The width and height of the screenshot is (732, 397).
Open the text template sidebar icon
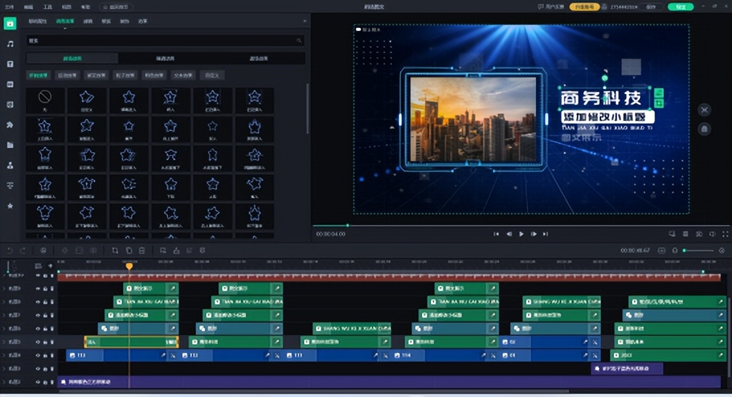(11, 64)
